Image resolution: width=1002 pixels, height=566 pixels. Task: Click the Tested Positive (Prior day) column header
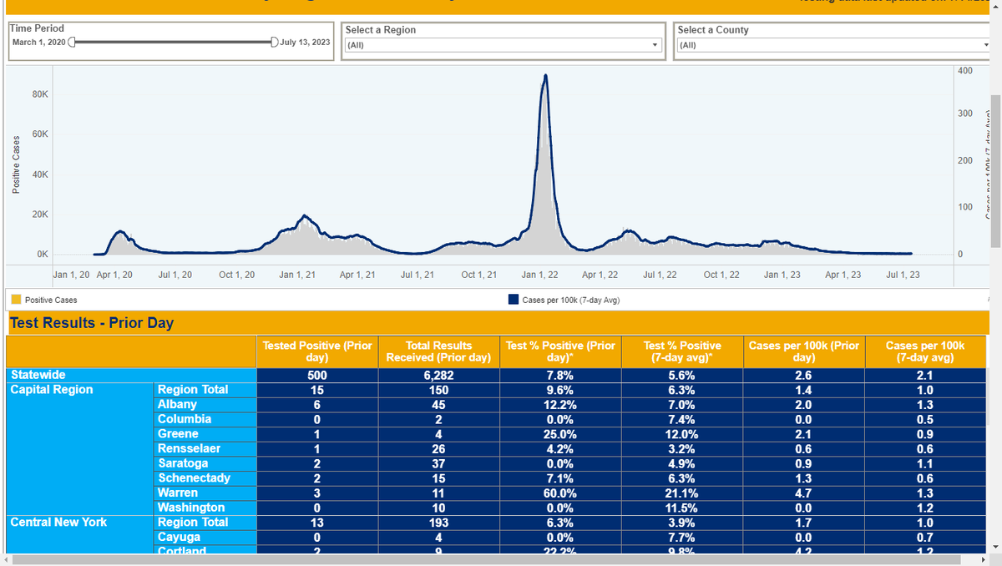click(317, 351)
